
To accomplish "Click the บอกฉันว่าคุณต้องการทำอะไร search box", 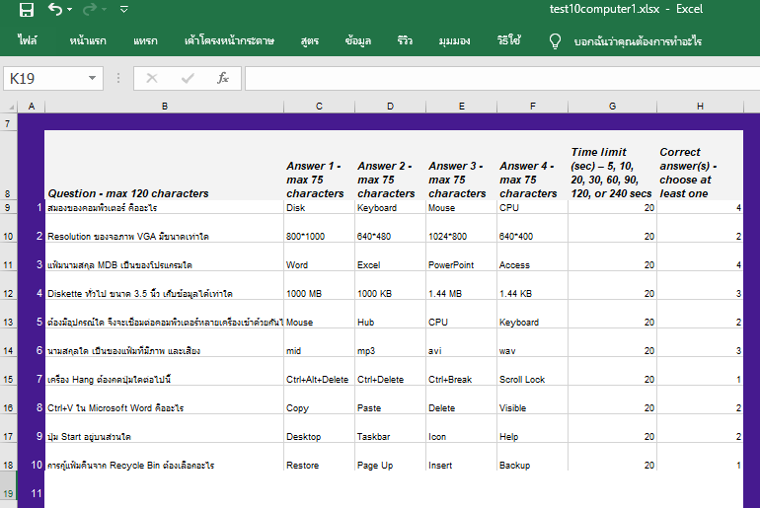I will tap(638, 41).
